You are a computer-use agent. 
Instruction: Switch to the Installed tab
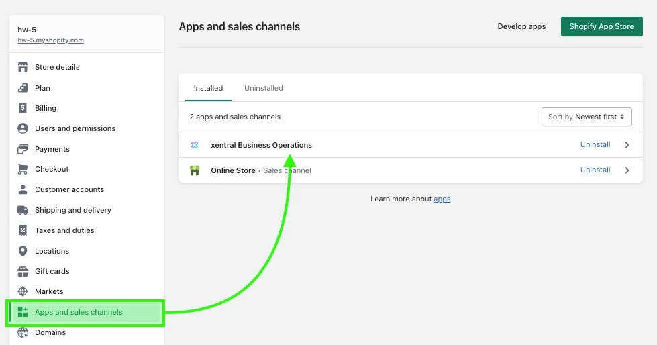coord(208,88)
